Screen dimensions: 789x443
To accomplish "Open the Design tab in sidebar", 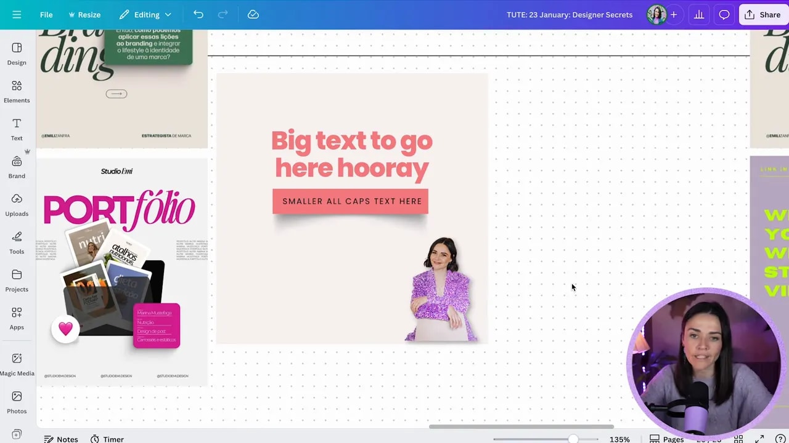I will tap(16, 54).
